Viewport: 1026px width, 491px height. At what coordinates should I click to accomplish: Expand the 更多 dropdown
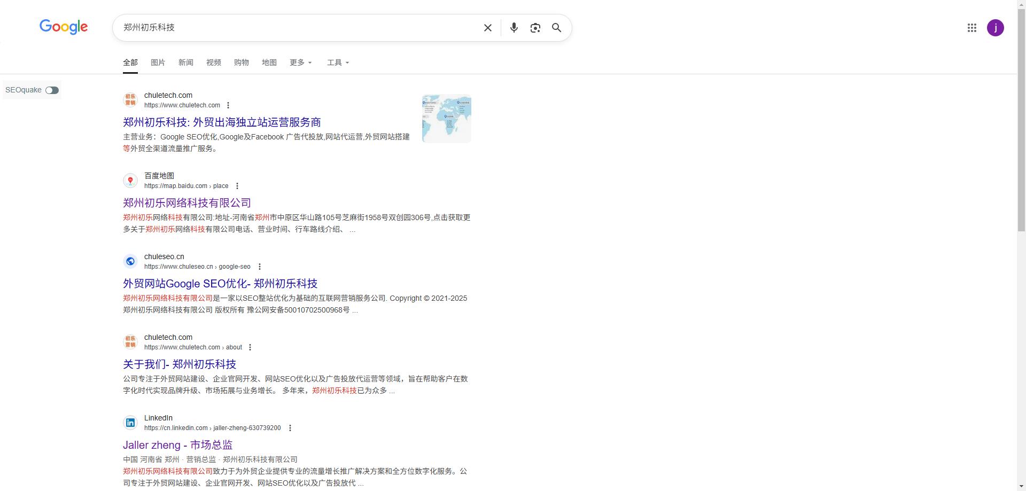[x=300, y=63]
